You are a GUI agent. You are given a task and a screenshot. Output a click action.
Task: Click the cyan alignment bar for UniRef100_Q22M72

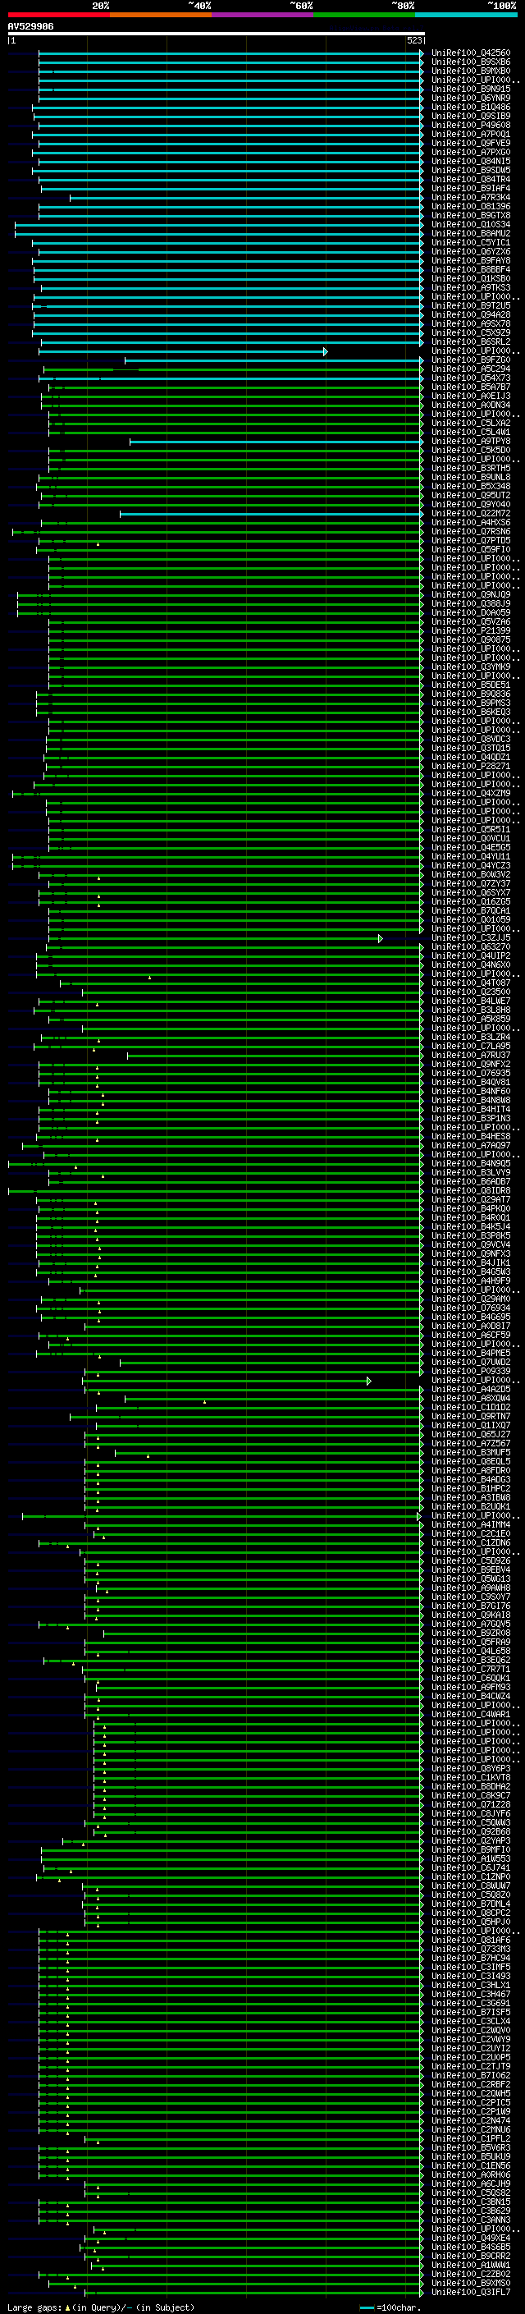coord(272,514)
